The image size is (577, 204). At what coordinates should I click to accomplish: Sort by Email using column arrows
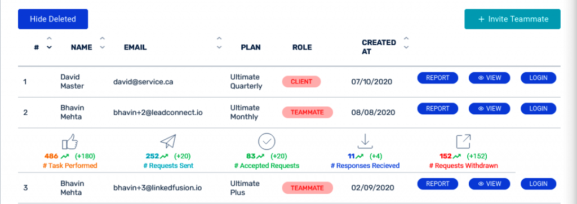pyautogui.click(x=219, y=43)
